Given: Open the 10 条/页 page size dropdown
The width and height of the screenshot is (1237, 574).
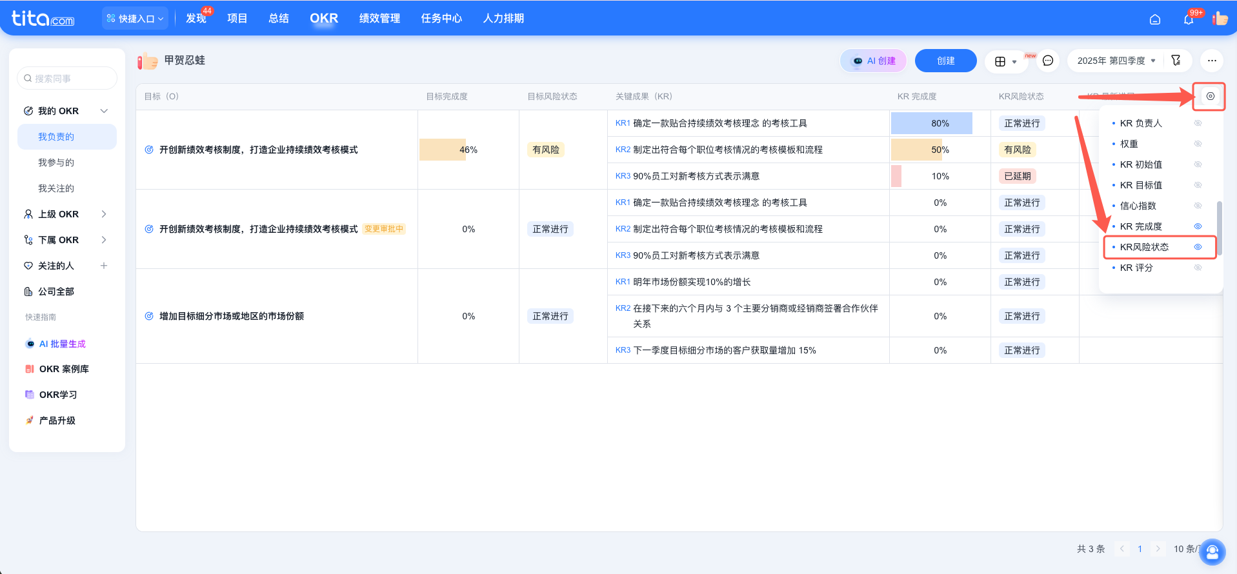Looking at the screenshot, I should click(x=1186, y=549).
